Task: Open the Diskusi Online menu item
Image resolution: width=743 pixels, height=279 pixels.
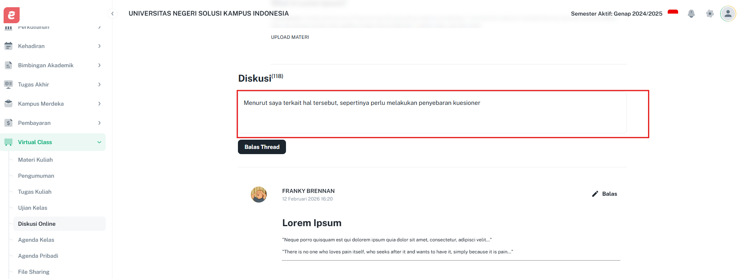Action: click(x=37, y=223)
